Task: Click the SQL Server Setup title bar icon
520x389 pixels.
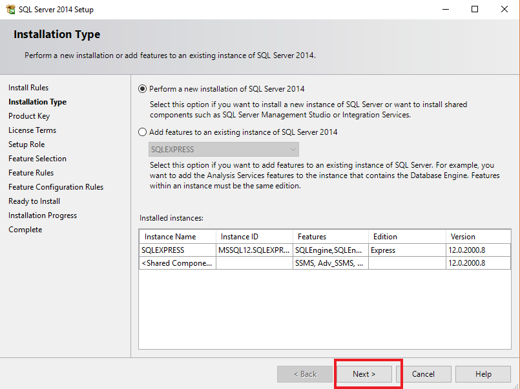Action: 10,9
